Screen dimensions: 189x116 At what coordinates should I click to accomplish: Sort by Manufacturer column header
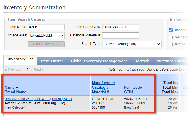103,83
